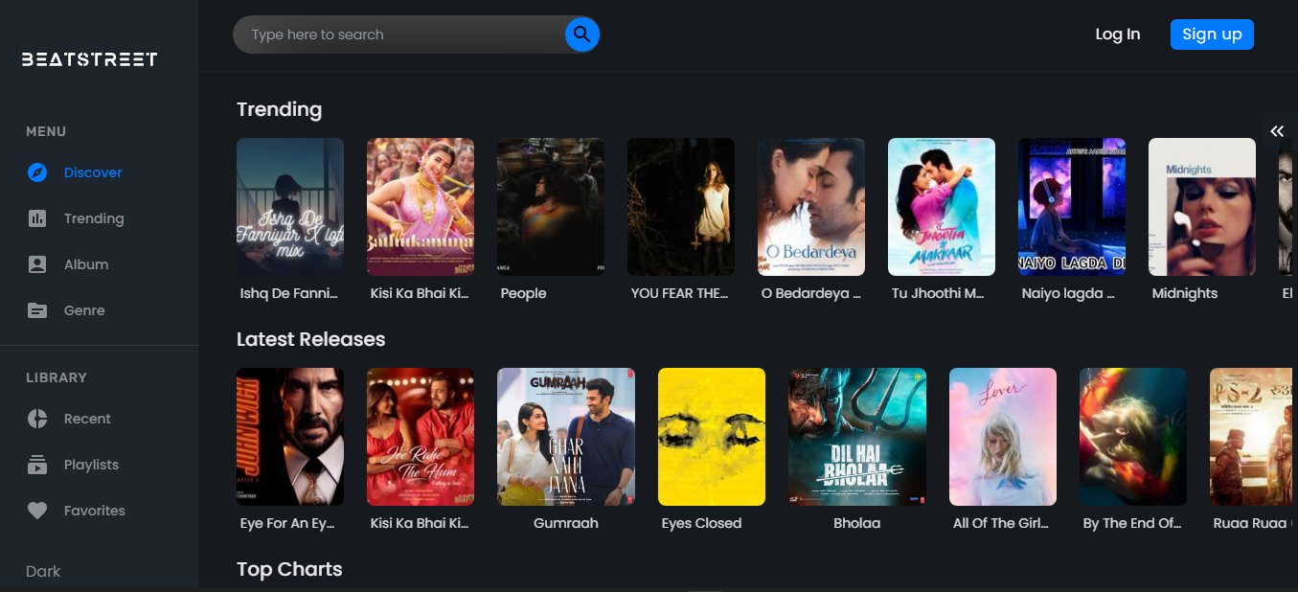The image size is (1298, 592).
Task: Toggle the Dark theme option
Action: (x=43, y=571)
